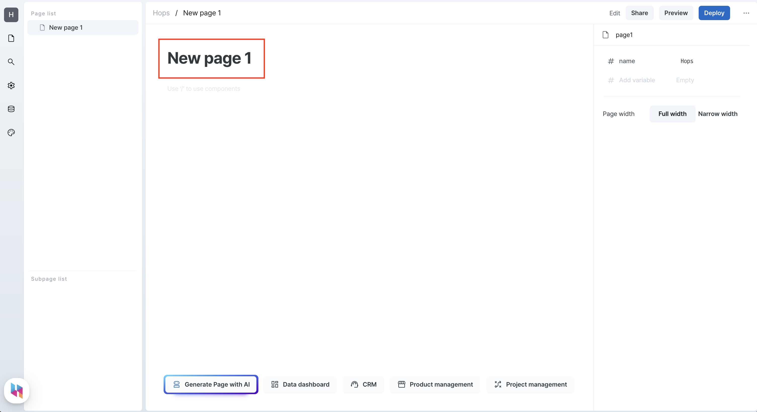Click the Subpage list header
This screenshot has width=757, height=412.
[x=49, y=279]
